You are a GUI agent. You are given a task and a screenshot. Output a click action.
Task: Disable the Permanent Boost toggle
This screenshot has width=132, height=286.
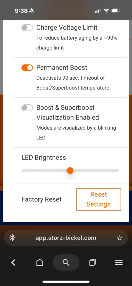point(27,68)
